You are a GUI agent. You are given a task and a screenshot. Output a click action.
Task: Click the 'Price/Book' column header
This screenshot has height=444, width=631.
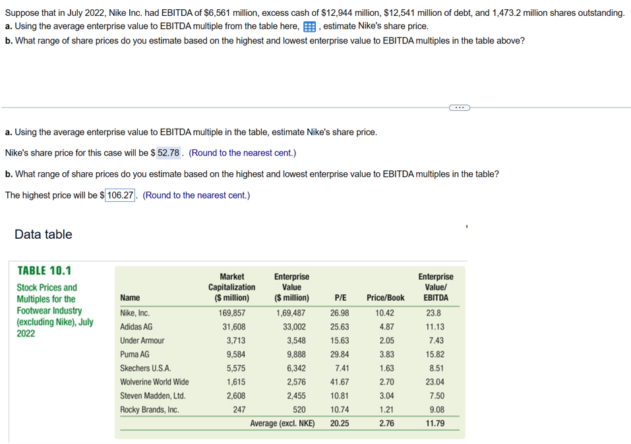(x=386, y=298)
